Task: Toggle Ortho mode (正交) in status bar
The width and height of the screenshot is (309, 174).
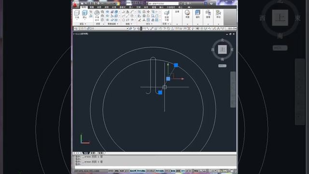Action: coord(127,171)
